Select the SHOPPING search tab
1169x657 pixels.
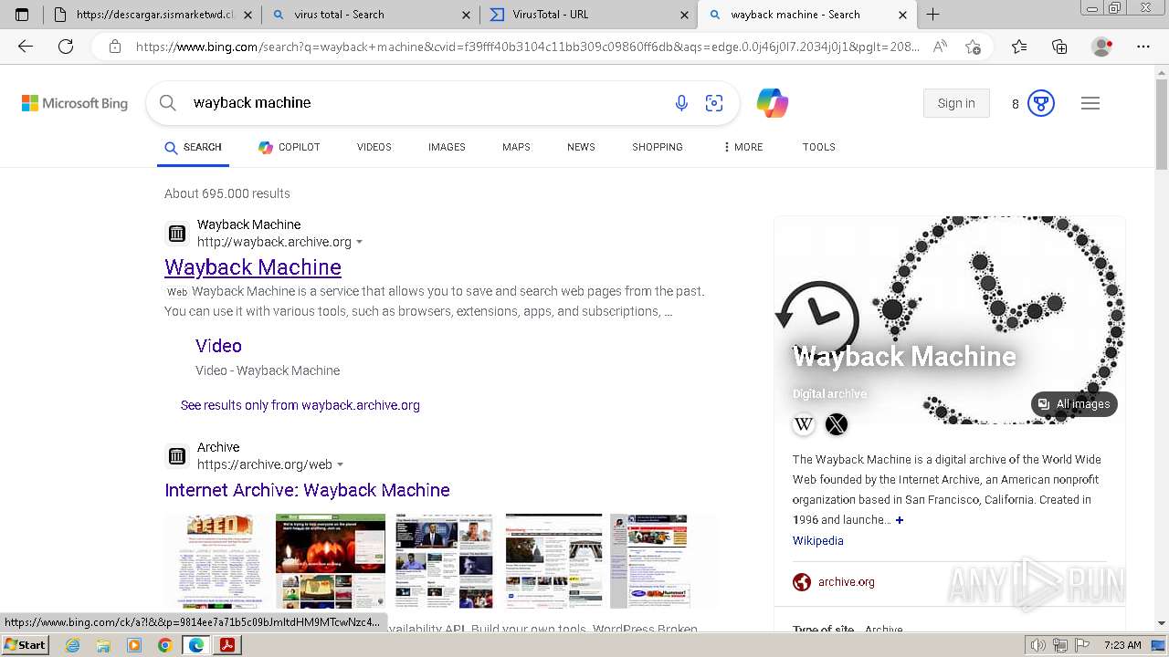(658, 147)
